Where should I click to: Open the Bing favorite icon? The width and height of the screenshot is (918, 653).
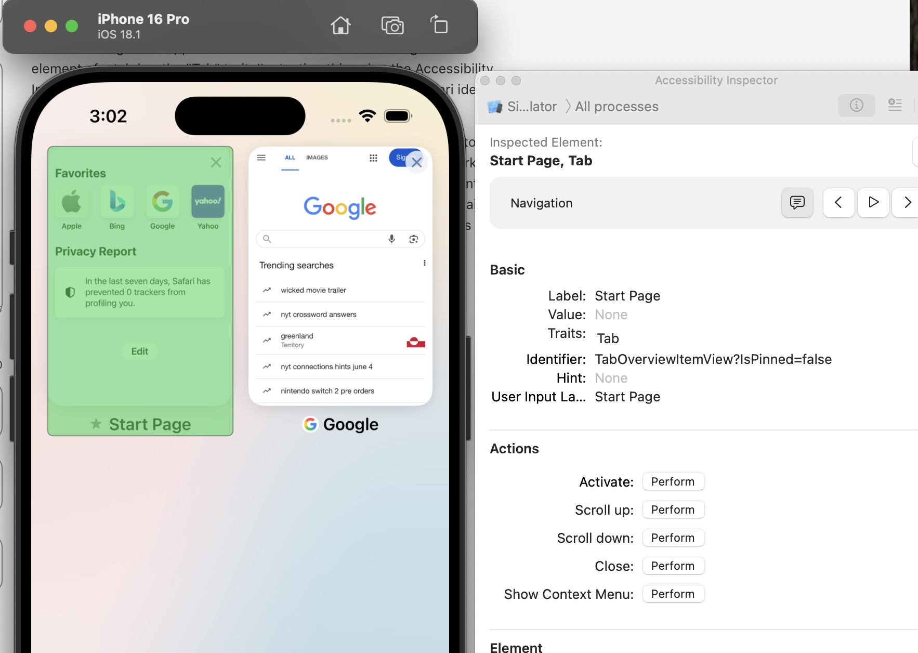tap(117, 202)
